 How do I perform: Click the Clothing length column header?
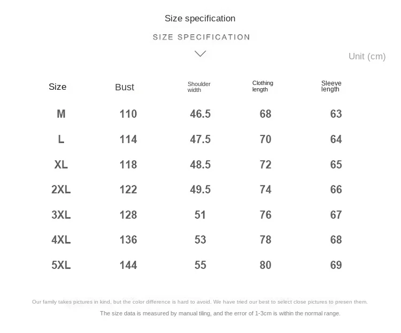point(263,86)
